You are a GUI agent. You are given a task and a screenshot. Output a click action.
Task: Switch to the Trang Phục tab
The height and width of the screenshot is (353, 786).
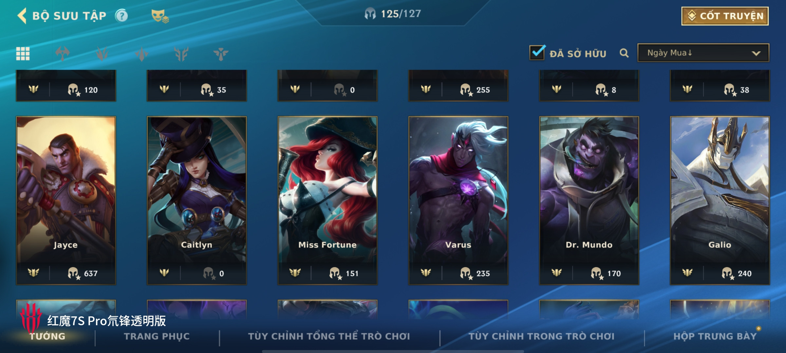[x=157, y=336]
